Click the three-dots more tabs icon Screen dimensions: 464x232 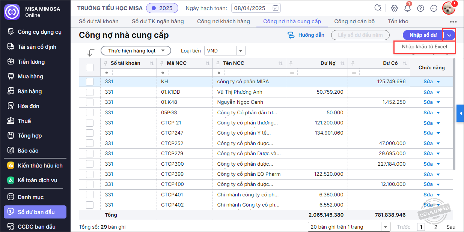click(x=453, y=22)
